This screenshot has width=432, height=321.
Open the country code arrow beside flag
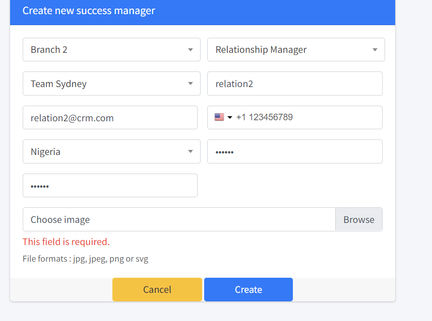coord(230,117)
